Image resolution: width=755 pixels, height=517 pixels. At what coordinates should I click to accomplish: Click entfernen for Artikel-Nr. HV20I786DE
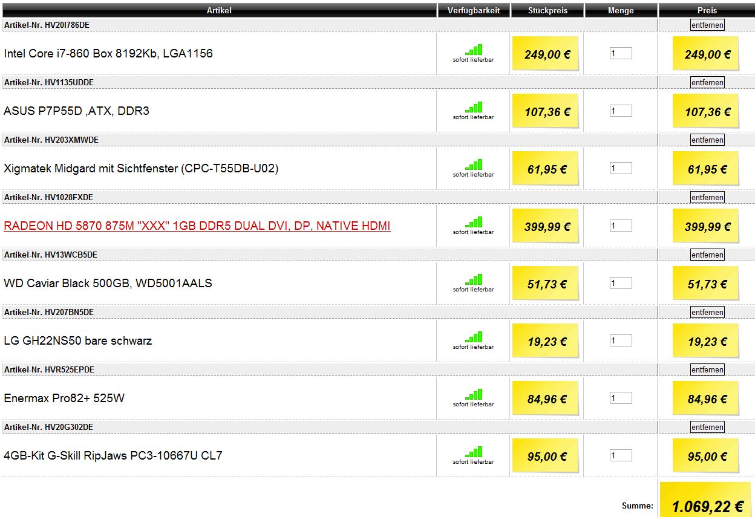(707, 25)
